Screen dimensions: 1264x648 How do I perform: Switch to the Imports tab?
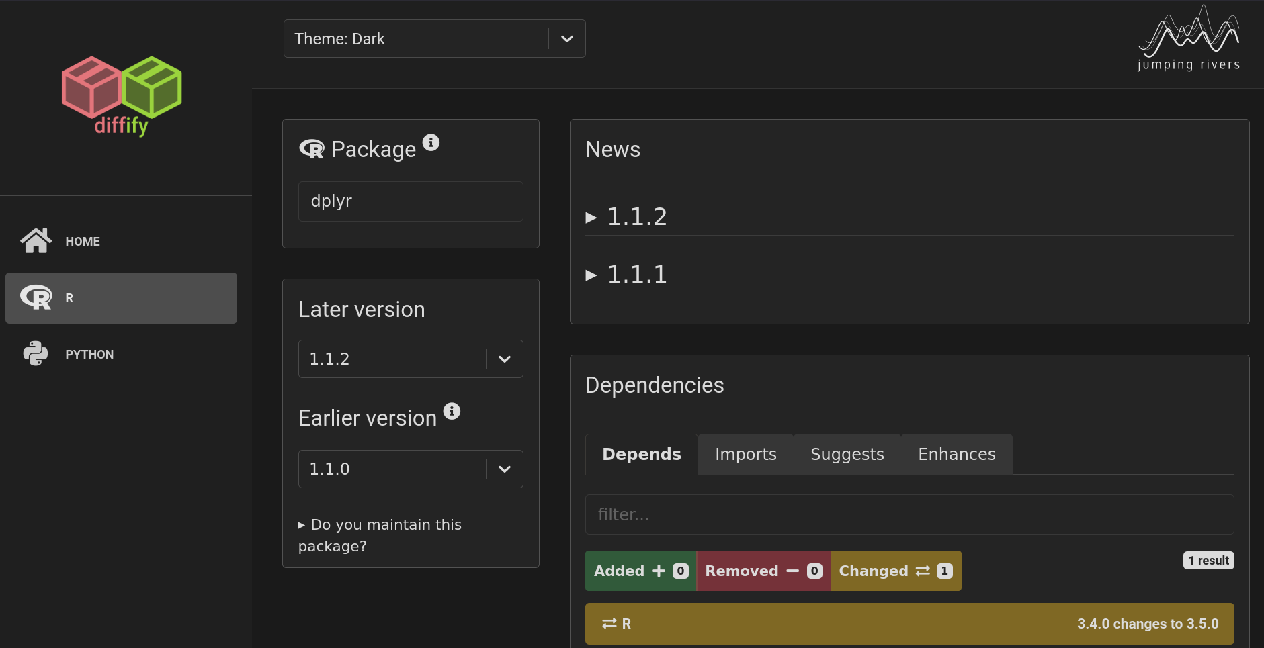coord(746,455)
